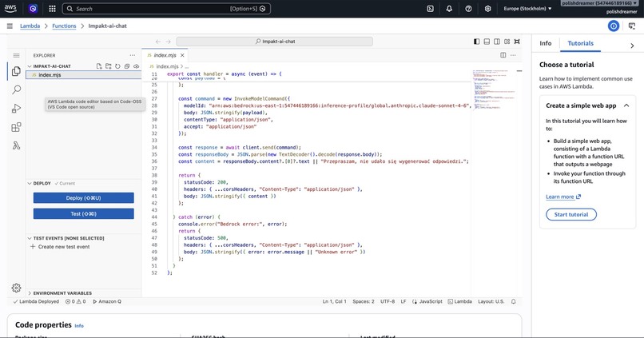
Task: Open the AWS support help icon
Action: (x=468, y=8)
